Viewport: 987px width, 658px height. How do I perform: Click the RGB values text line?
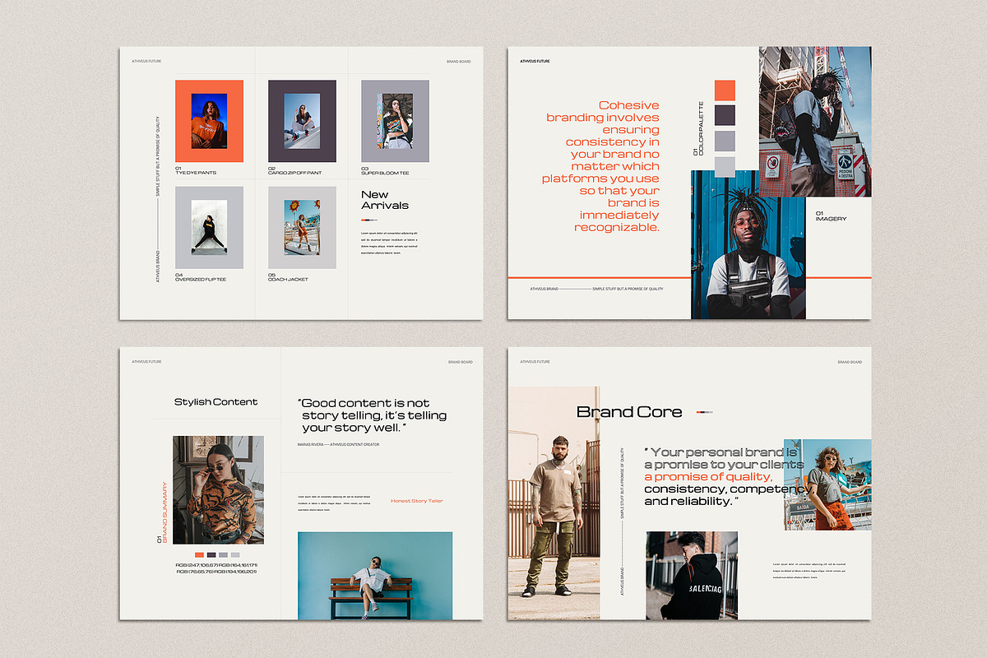pos(216,568)
